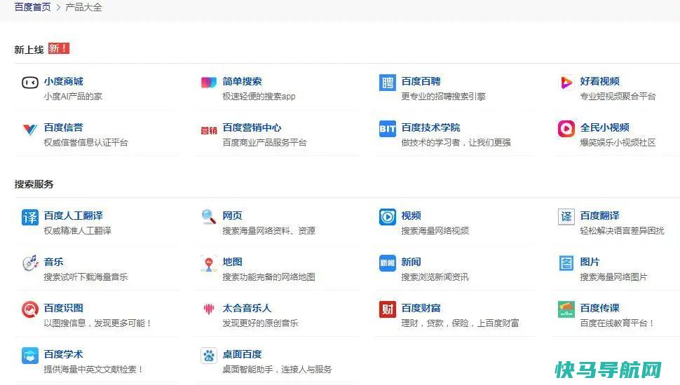Go to 百度首页 breadcrumb link
The height and width of the screenshot is (385, 680).
tap(32, 7)
